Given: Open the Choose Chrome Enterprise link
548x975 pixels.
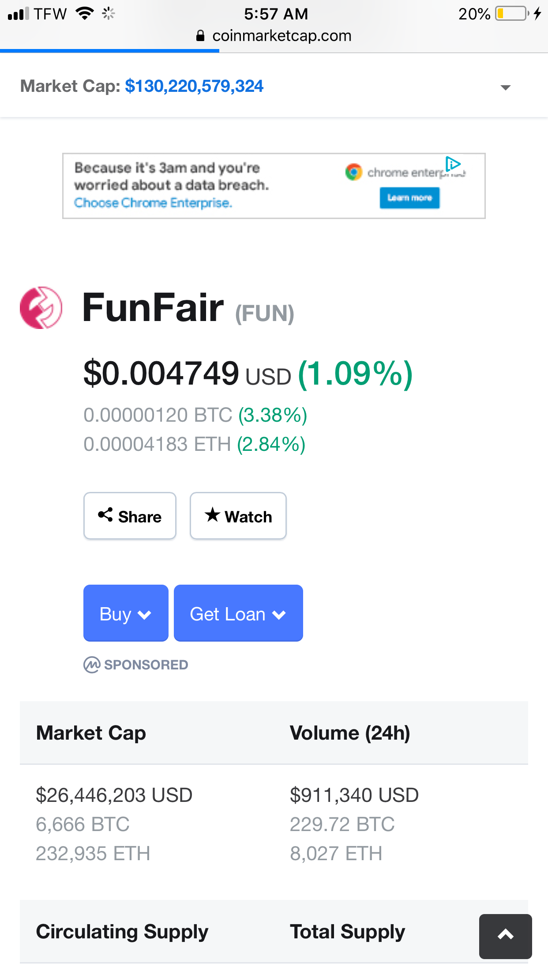Looking at the screenshot, I should [153, 203].
